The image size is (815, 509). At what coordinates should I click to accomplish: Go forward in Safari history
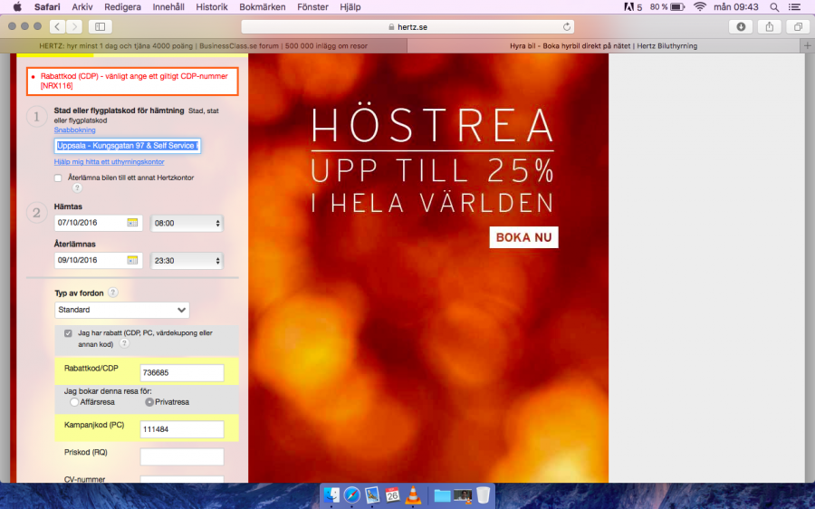[x=74, y=26]
